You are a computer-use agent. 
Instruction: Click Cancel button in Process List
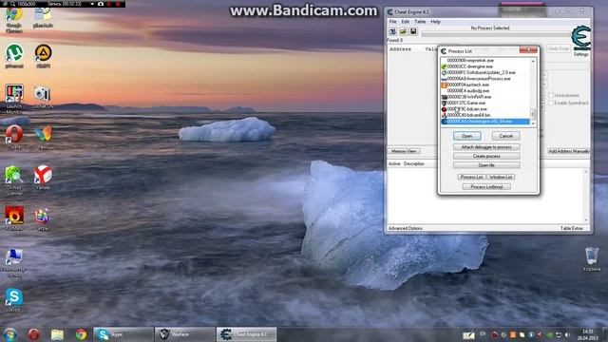coord(505,136)
